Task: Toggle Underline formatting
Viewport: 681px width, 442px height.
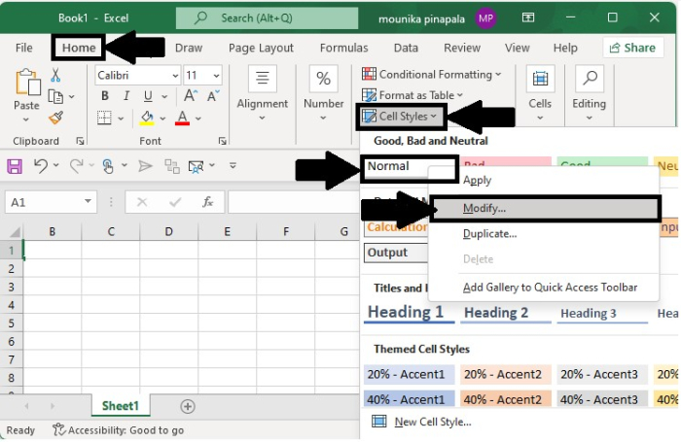Action: click(148, 96)
